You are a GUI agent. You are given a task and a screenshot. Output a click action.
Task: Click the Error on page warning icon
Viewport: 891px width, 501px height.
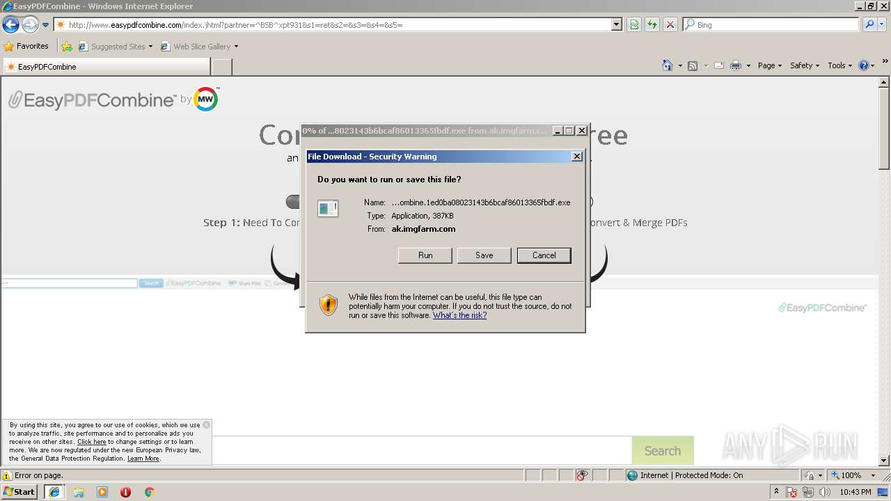tap(7, 475)
